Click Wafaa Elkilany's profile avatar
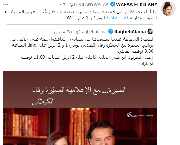This screenshot has height=145, width=180. tap(168, 9)
